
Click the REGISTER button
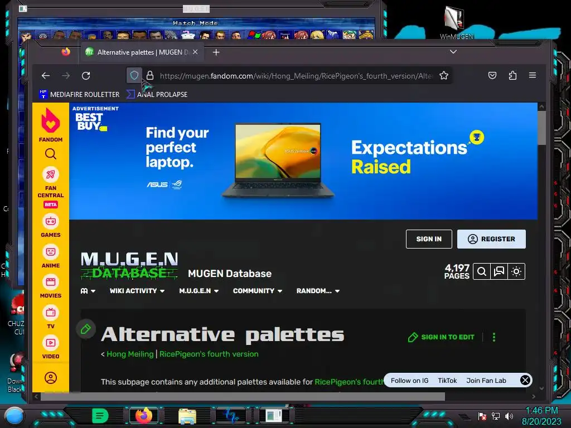click(x=491, y=239)
